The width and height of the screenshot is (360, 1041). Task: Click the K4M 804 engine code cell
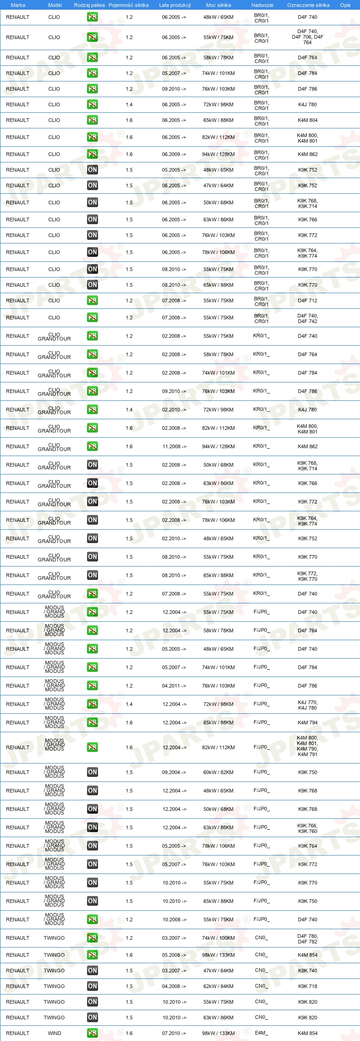308,120
